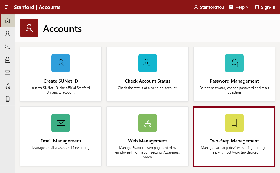Screen dimensions: 280x173
Task: Click the Accounts page heading
Action: point(62,29)
